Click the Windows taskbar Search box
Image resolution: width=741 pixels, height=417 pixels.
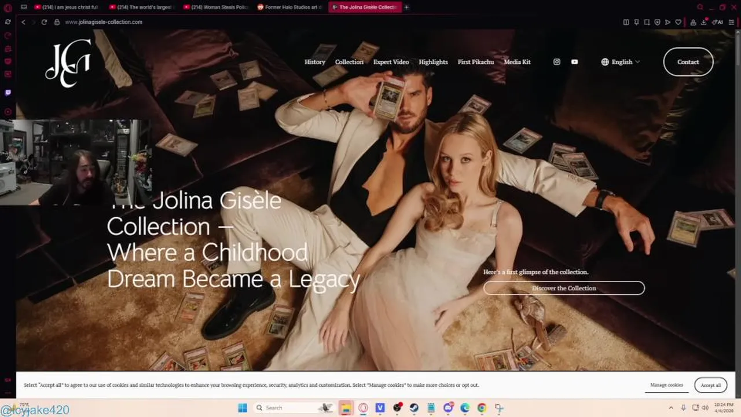pos(294,408)
